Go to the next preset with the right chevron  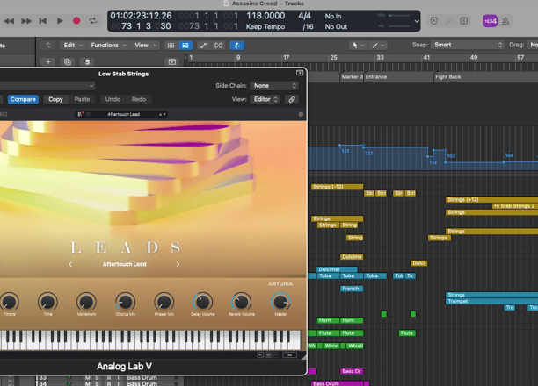pos(178,264)
